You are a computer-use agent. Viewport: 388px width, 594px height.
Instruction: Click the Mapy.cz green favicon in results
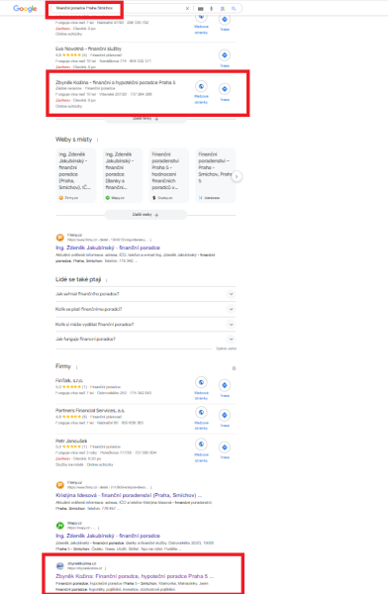click(59, 526)
